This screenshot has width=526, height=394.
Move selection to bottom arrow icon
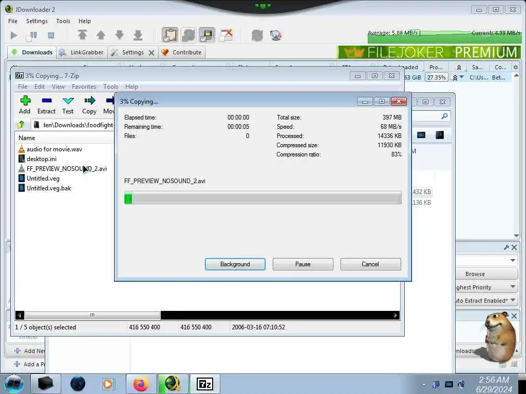(x=138, y=35)
